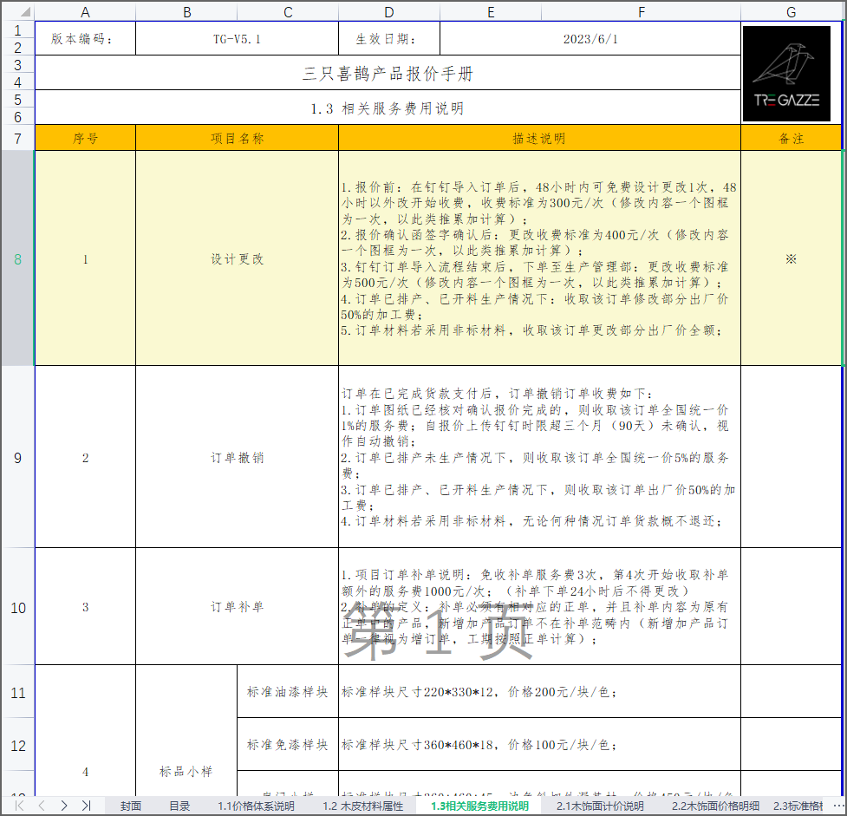Open the 2.1木饰面计价说明 sheet tab
This screenshot has width=847, height=816.
[600, 806]
